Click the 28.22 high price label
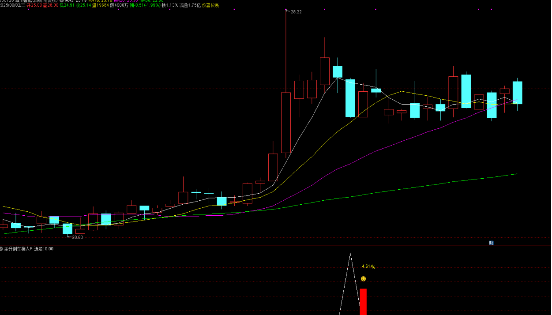552x315 pixels. pyautogui.click(x=296, y=12)
